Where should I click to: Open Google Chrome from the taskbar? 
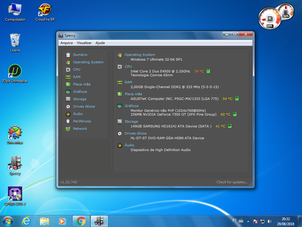coord(81,221)
